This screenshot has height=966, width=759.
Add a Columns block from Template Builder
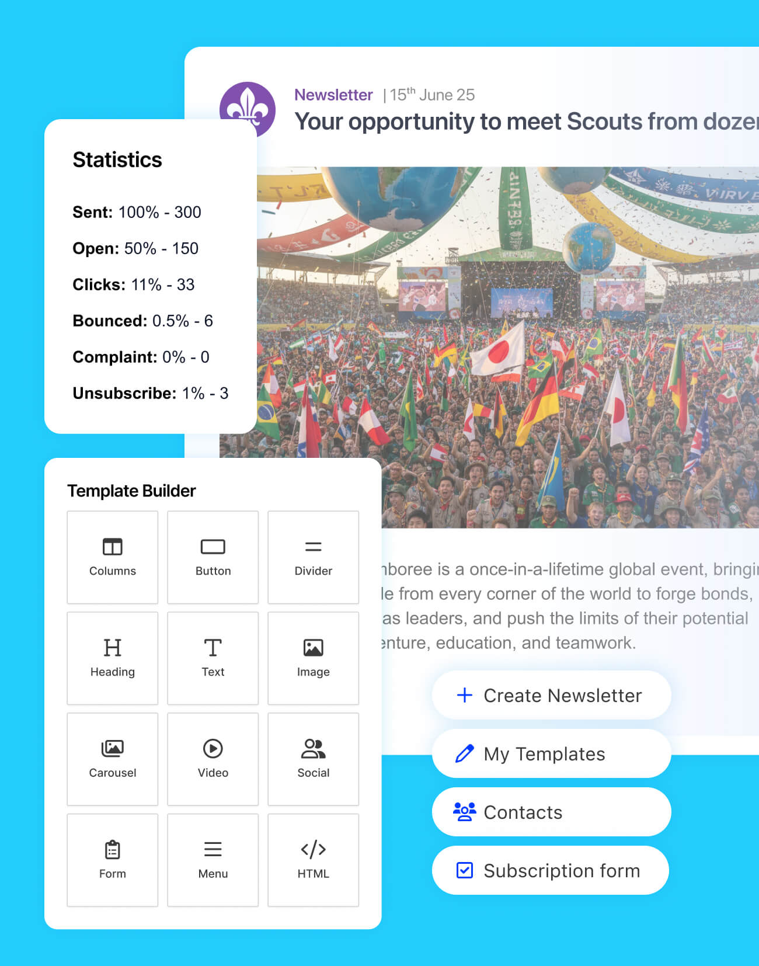tap(113, 557)
